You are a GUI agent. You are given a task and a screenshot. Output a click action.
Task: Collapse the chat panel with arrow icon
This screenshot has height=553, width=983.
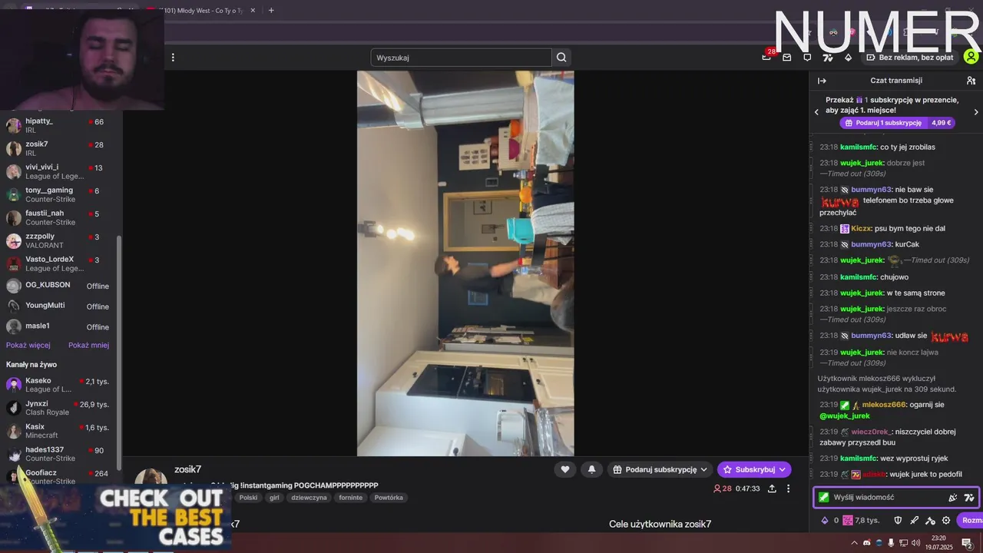click(x=822, y=81)
